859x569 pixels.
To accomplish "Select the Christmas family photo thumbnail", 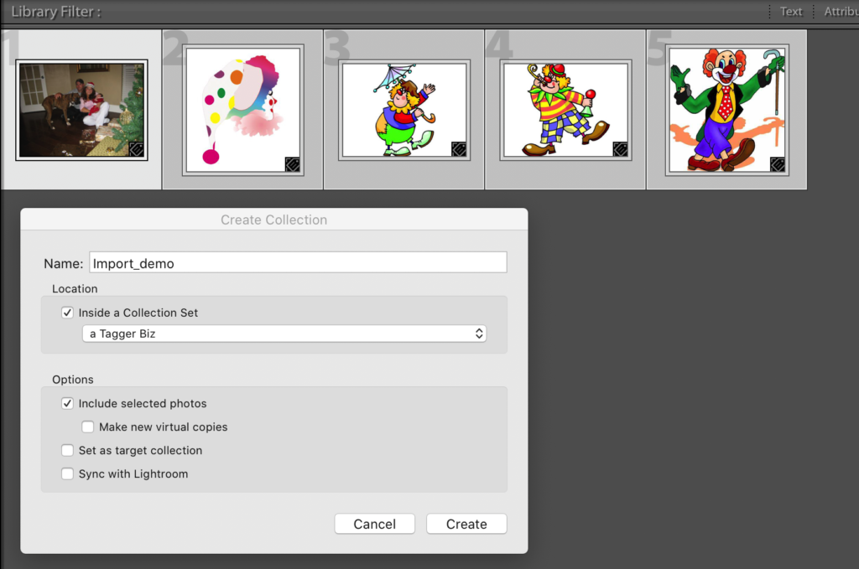I will 81,110.
